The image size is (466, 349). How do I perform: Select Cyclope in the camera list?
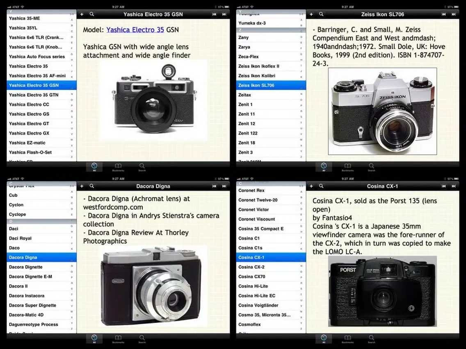pyautogui.click(x=41, y=214)
